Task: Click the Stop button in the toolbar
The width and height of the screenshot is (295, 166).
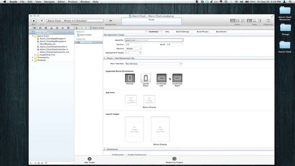Action: coord(42,21)
